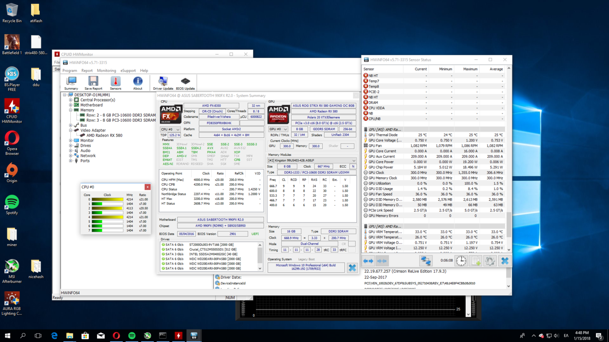Click the logging sheet icon in Sensor Status

tap(476, 261)
